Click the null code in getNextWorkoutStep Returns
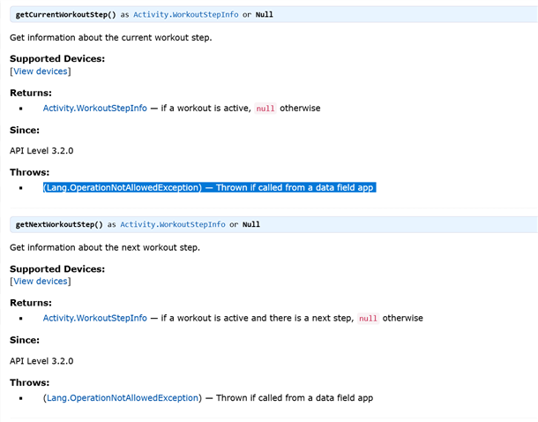 (368, 319)
